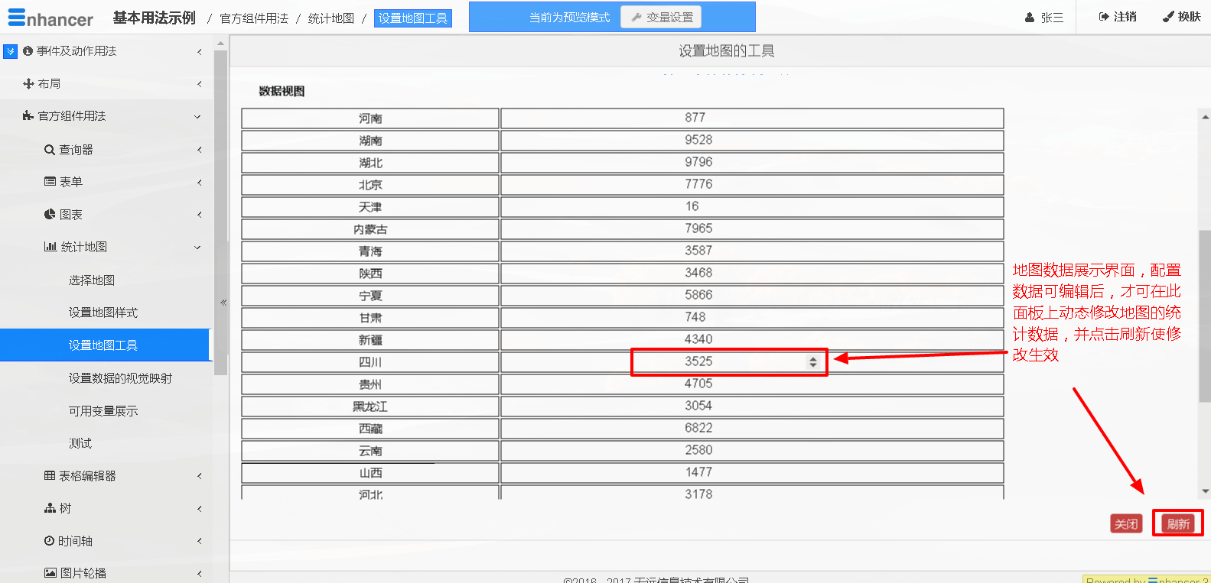1211x583 pixels.
Task: Click the magnifier icon beside 查询器
Action: tap(49, 150)
